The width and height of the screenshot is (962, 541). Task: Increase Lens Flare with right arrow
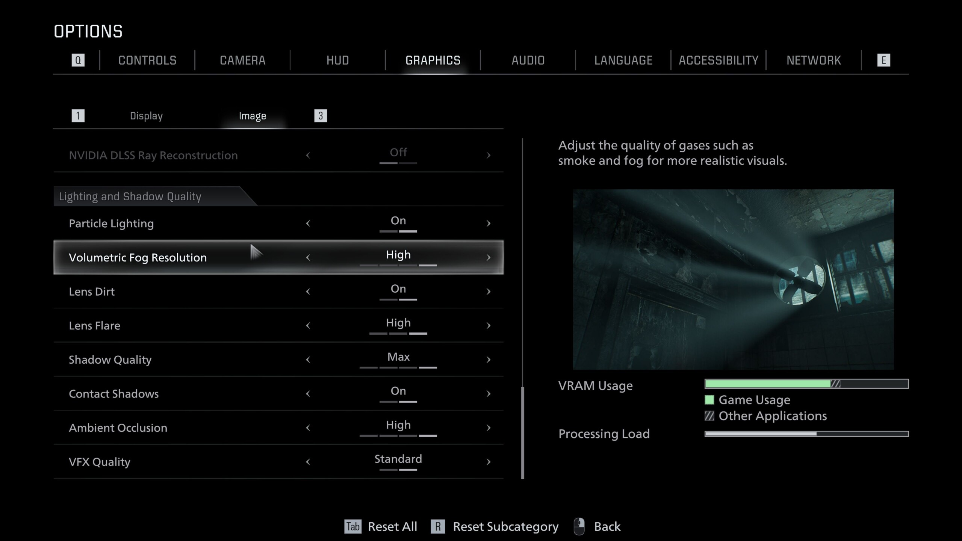[x=488, y=326]
